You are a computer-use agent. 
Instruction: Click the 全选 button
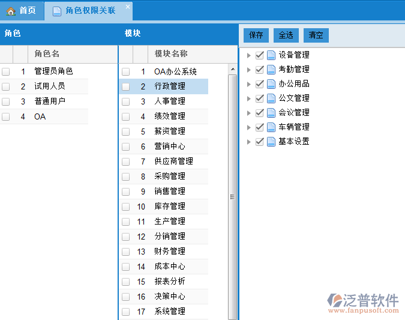286,35
